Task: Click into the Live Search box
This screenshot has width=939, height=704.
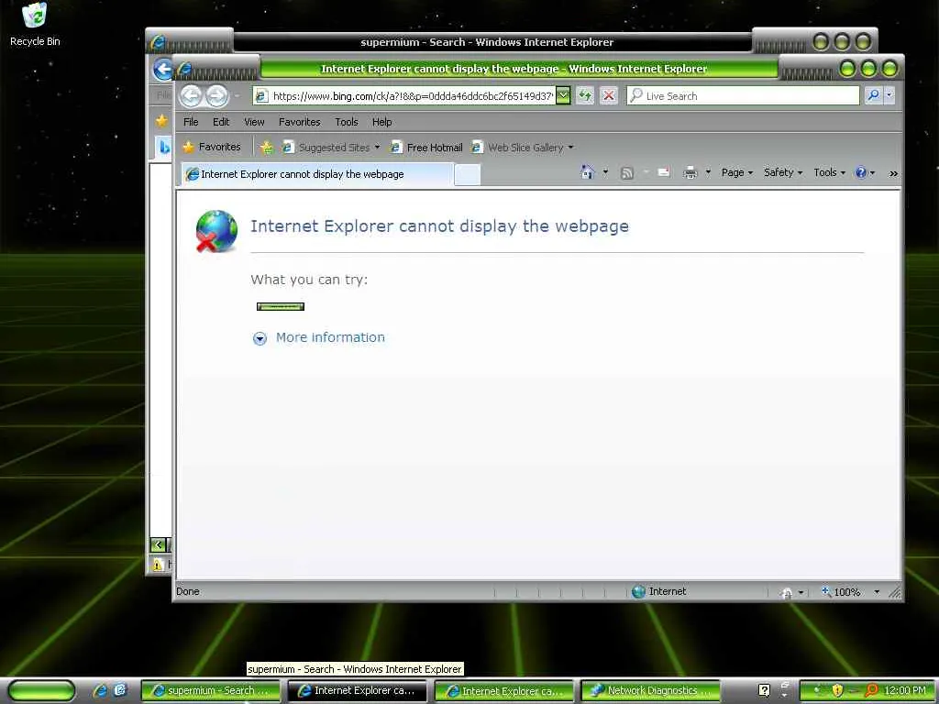Action: point(743,95)
